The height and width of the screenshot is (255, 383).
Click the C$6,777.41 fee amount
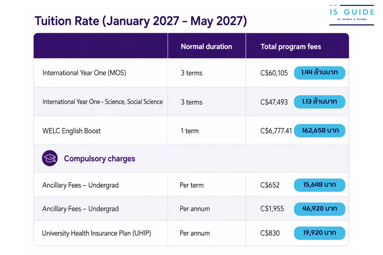[276, 131]
